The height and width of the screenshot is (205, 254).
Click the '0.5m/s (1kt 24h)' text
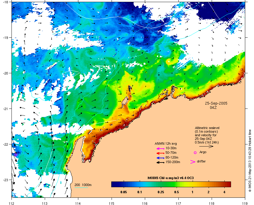point(207,143)
